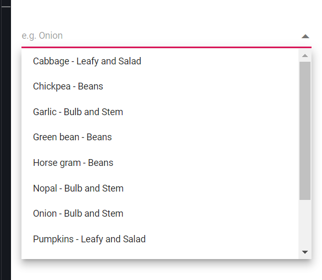The image size is (322, 280).
Task: Pick Garlic - Bulb and Stem
Action: click(78, 112)
